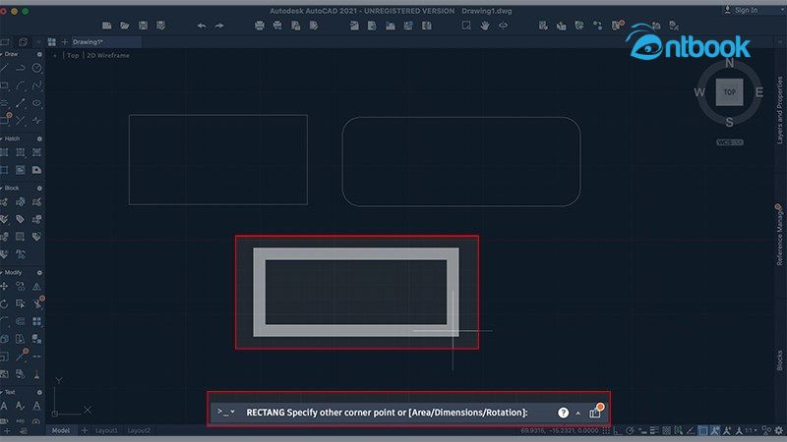Select the Rectangle tool in Draw panel
This screenshot has height=442, width=787.
pyautogui.click(x=5, y=85)
